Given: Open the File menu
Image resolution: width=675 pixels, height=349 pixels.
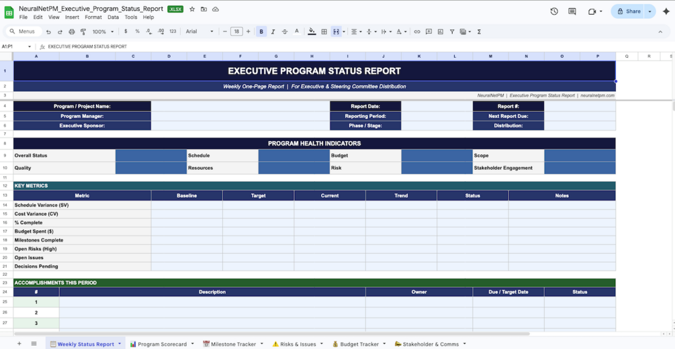Looking at the screenshot, I should coord(24,17).
